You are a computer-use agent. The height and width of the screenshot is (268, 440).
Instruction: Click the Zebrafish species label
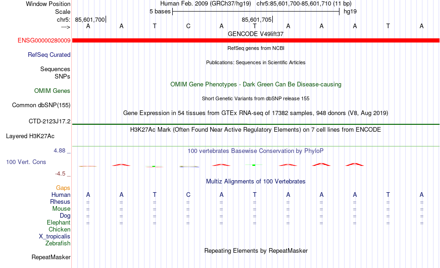coord(58,244)
